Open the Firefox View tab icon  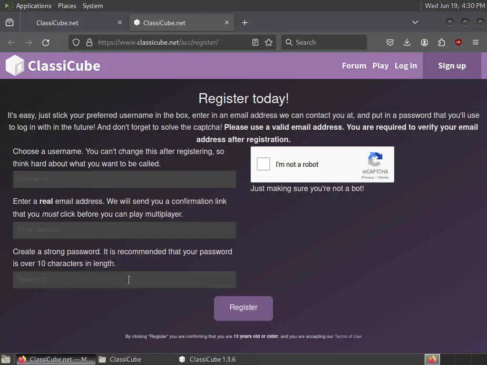(x=10, y=23)
